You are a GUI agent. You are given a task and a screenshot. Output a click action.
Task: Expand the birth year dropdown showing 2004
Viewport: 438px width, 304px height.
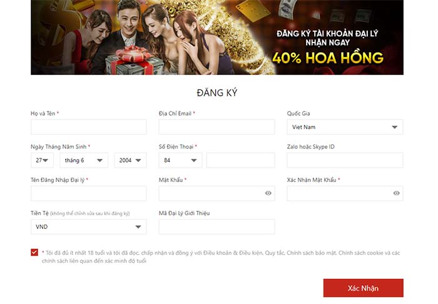coord(130,160)
